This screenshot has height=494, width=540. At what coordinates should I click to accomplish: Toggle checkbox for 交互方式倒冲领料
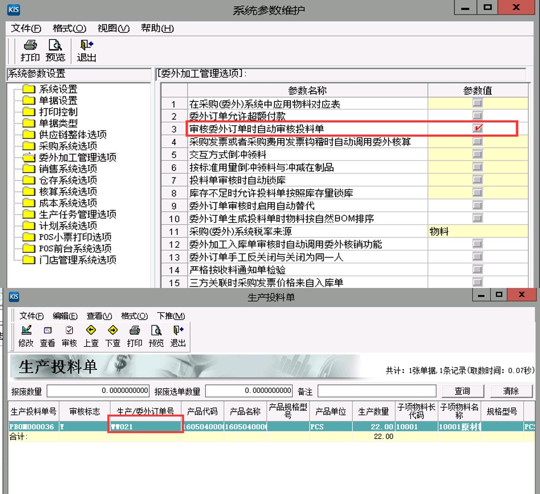pos(477,154)
